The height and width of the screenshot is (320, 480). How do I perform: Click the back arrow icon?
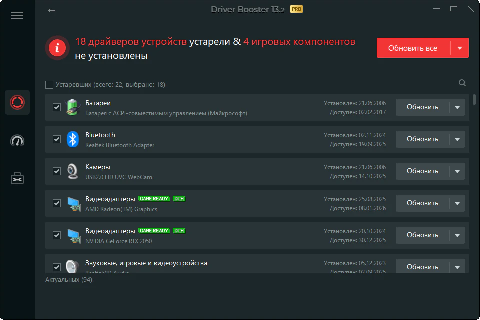click(x=52, y=10)
